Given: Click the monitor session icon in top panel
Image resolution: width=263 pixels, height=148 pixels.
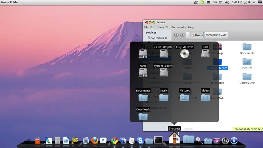Looking at the screenshot, I should 260,2.
